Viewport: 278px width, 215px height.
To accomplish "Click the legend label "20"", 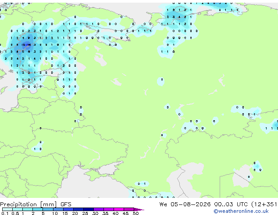I will [x=75, y=213].
